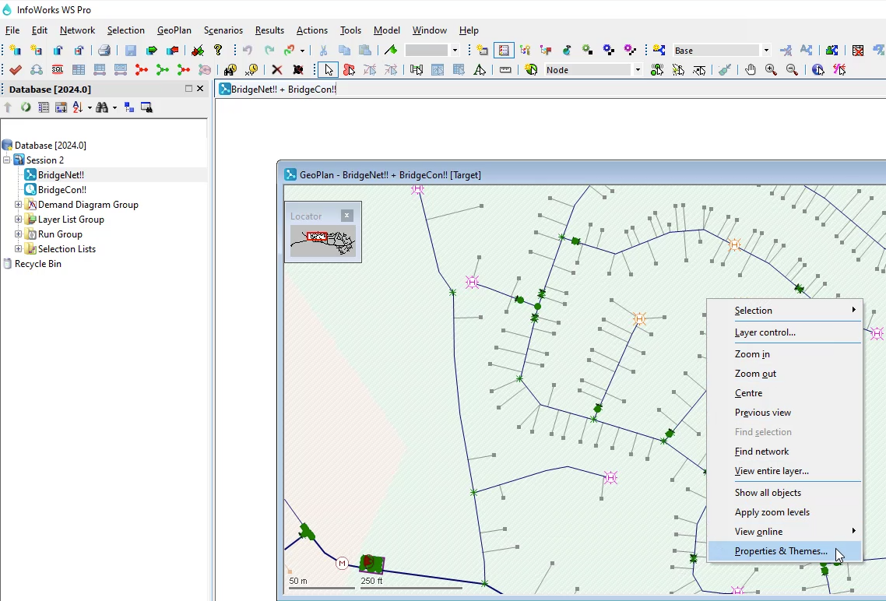Activate the polygon select tool
The image size is (886, 601).
[350, 70]
